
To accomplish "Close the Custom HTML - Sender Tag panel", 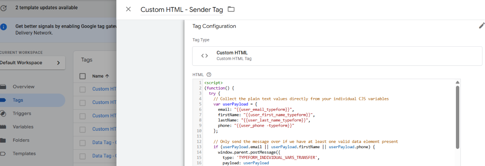I will [129, 9].
